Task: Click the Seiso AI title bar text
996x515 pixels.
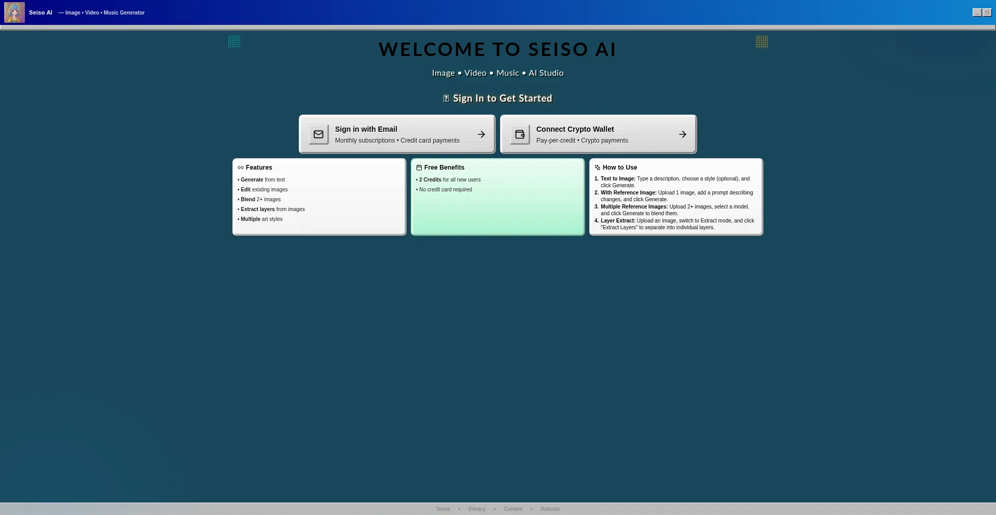Action: coord(40,12)
